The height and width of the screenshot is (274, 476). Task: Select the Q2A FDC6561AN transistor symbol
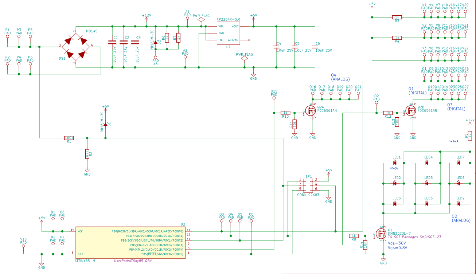click(311, 111)
